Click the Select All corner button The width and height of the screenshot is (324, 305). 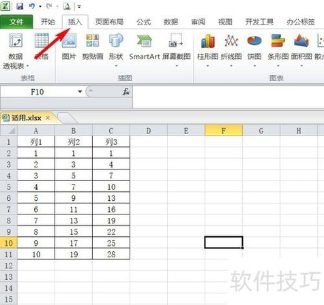(x=9, y=131)
